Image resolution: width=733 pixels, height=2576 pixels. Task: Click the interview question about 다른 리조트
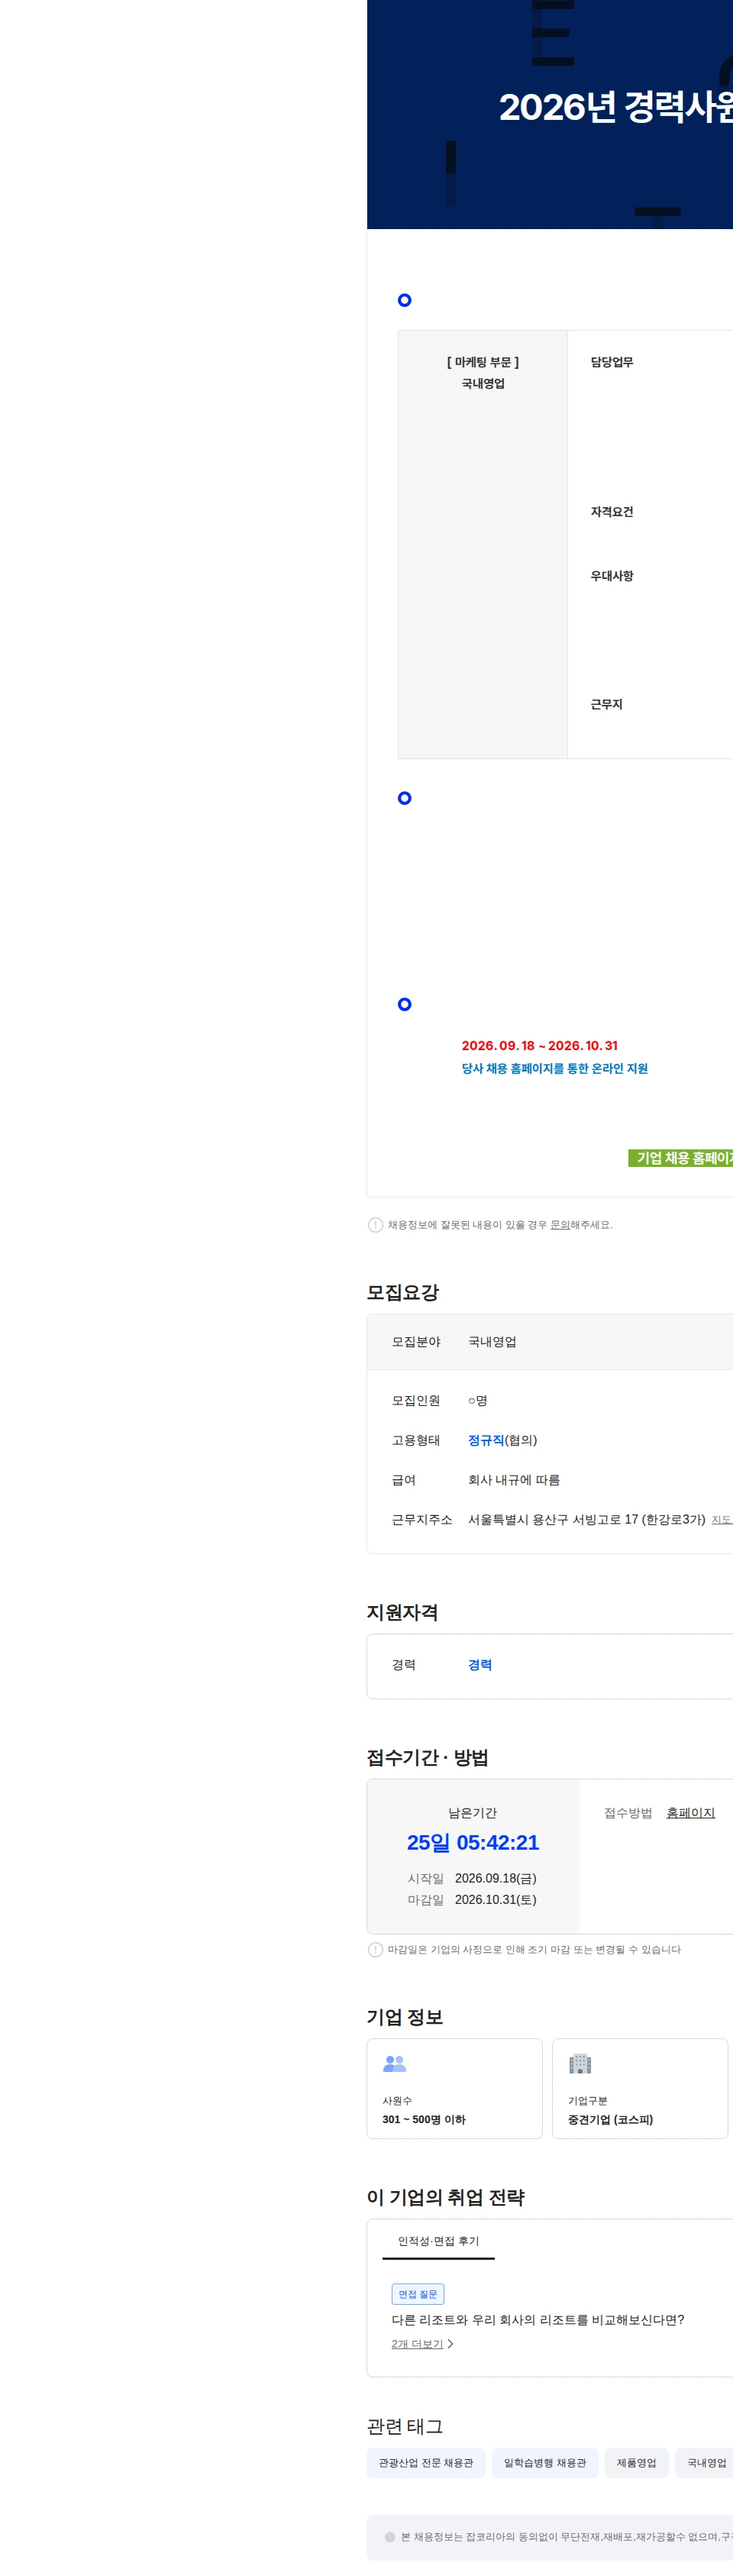(x=538, y=2320)
